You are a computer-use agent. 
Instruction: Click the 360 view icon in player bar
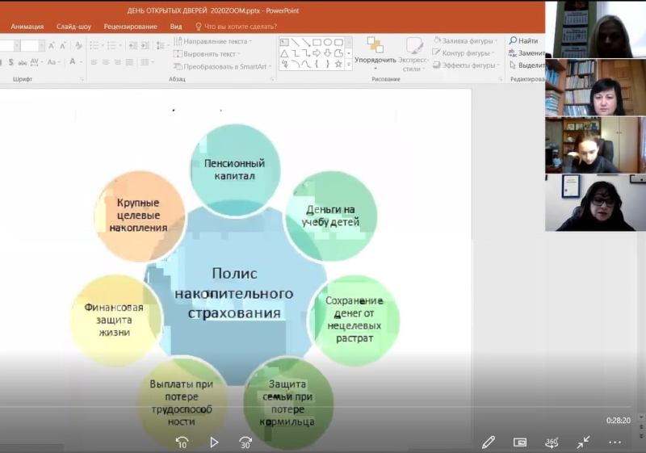click(552, 442)
